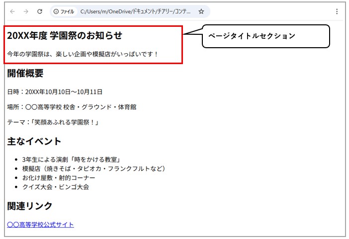Open the ○○高等学校公式サイト link
This screenshot has height=239, width=349.
pos(40,225)
